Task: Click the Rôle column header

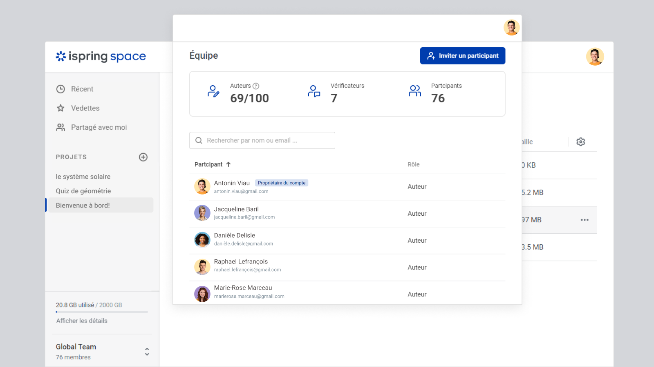Action: 414,164
